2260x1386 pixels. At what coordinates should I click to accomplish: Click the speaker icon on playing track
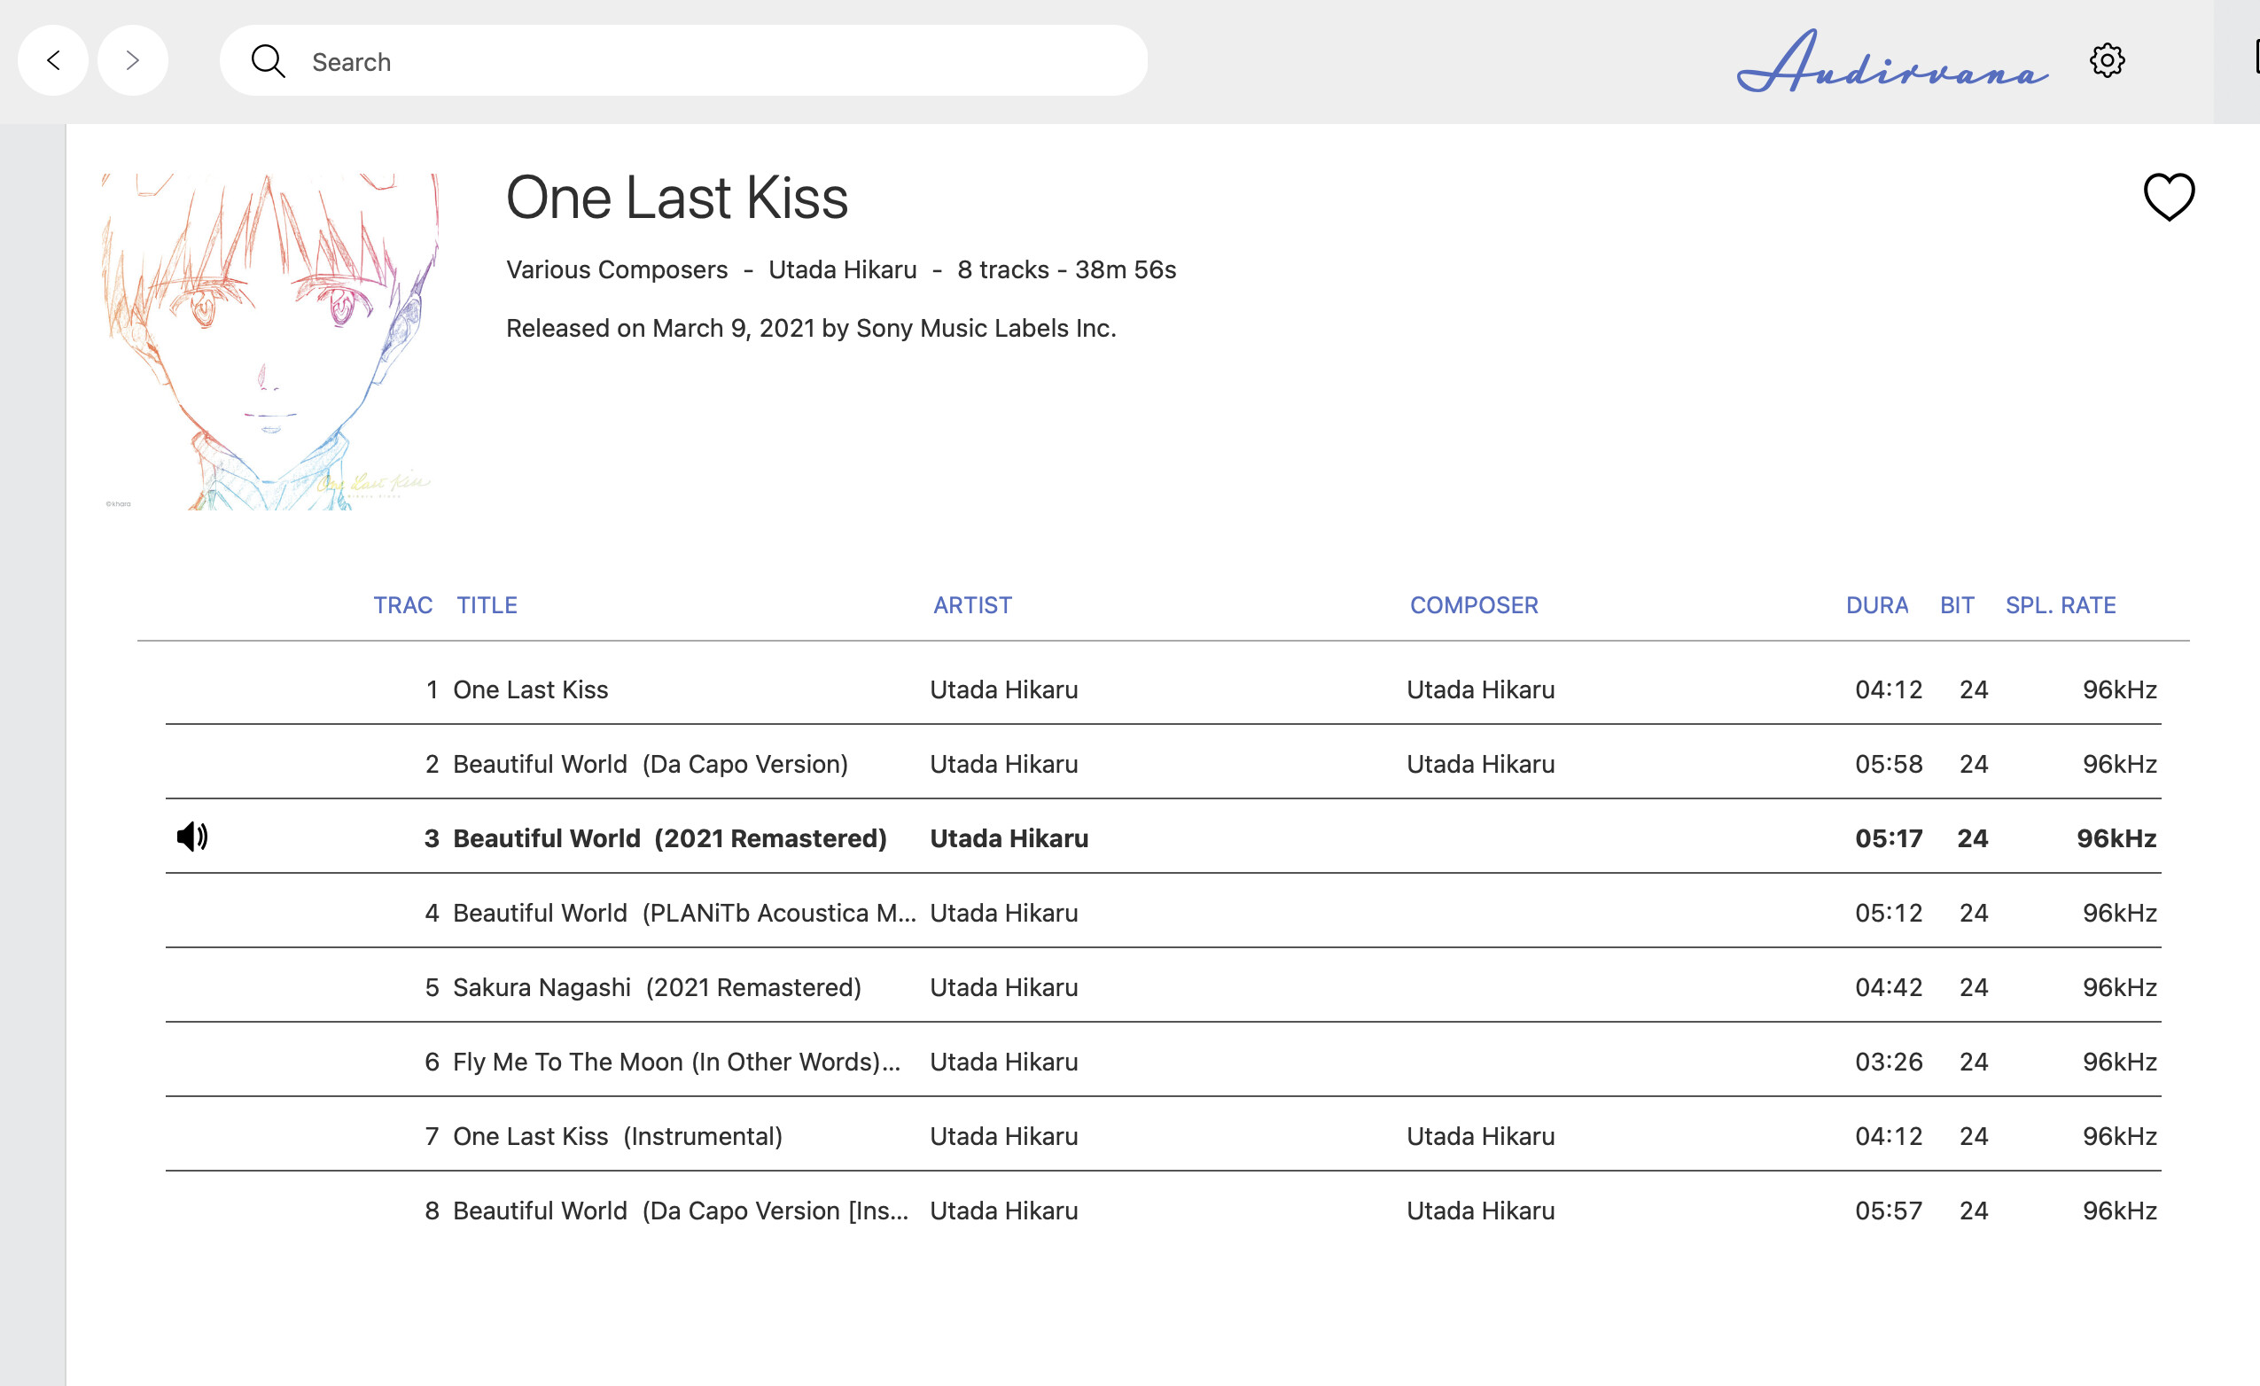coord(191,837)
